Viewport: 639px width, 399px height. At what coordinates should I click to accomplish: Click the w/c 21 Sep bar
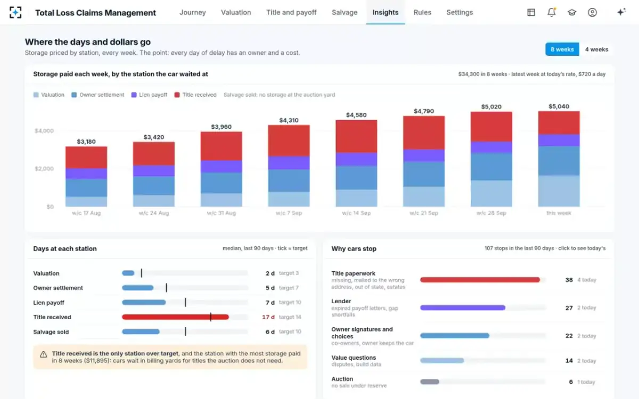point(424,161)
